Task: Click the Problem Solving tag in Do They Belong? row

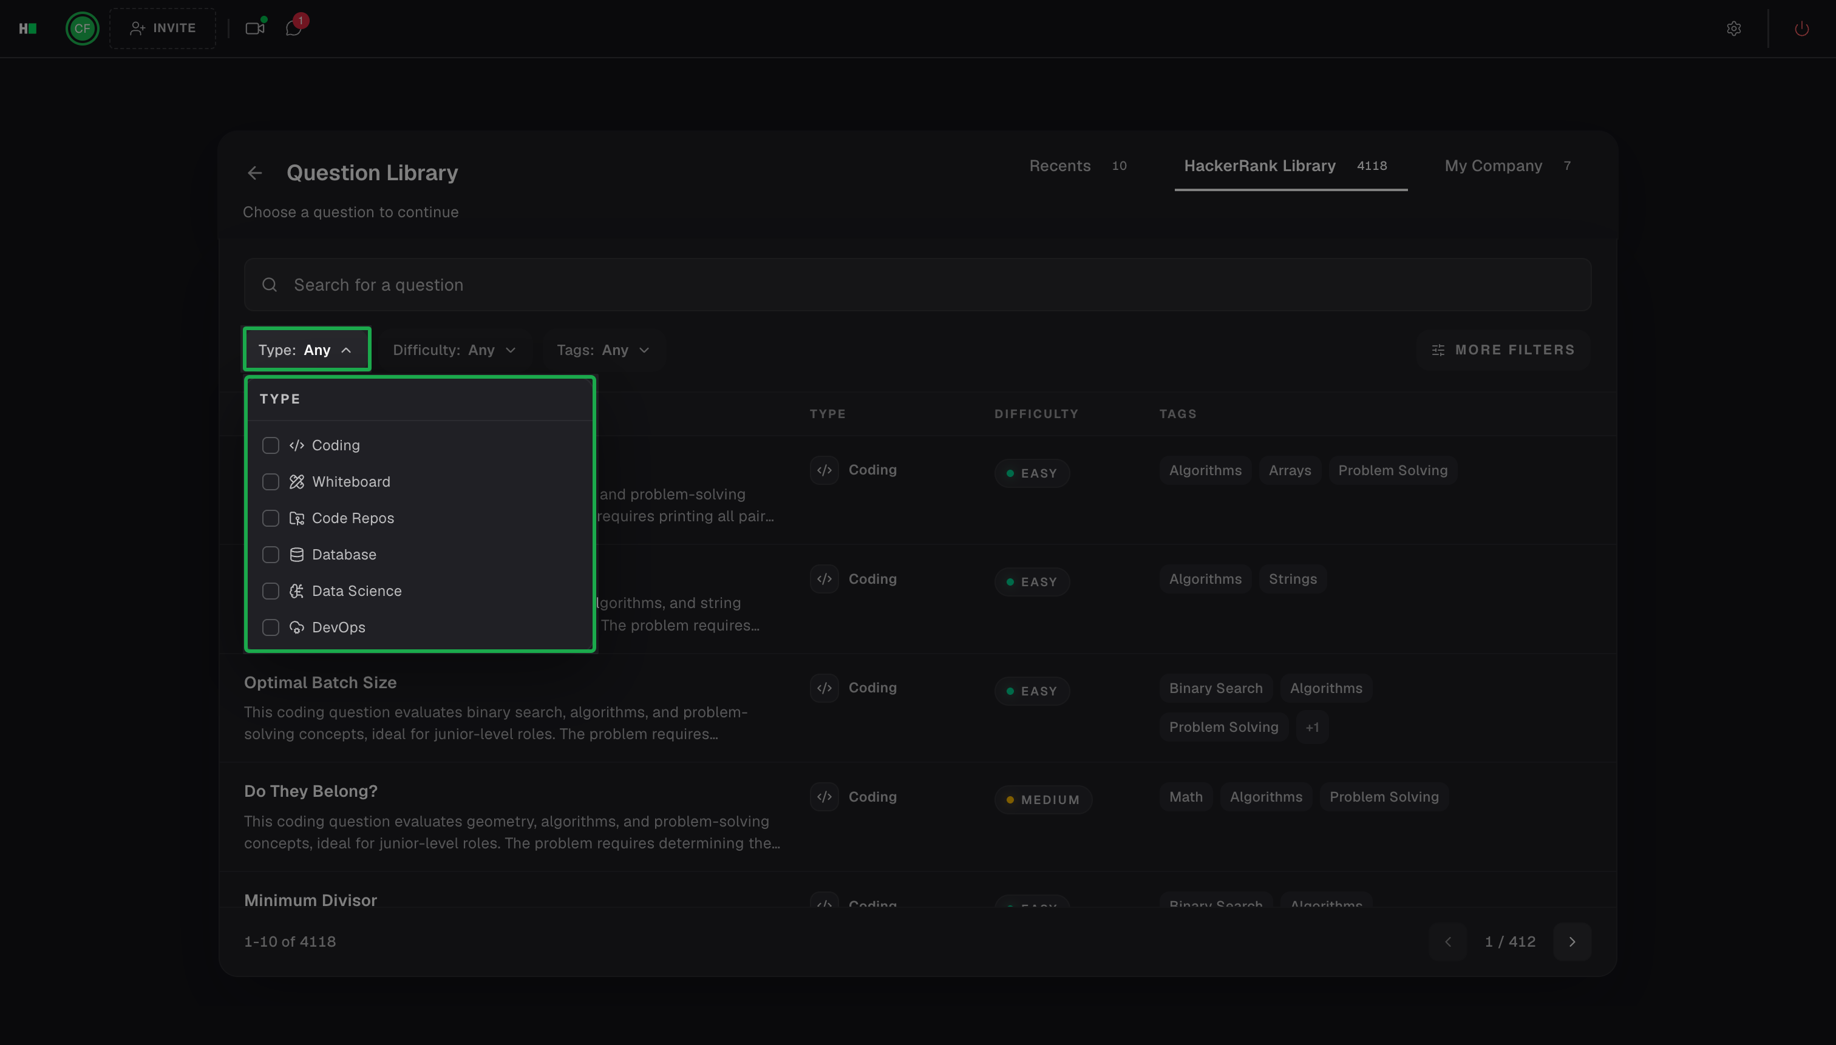Action: click(1384, 797)
